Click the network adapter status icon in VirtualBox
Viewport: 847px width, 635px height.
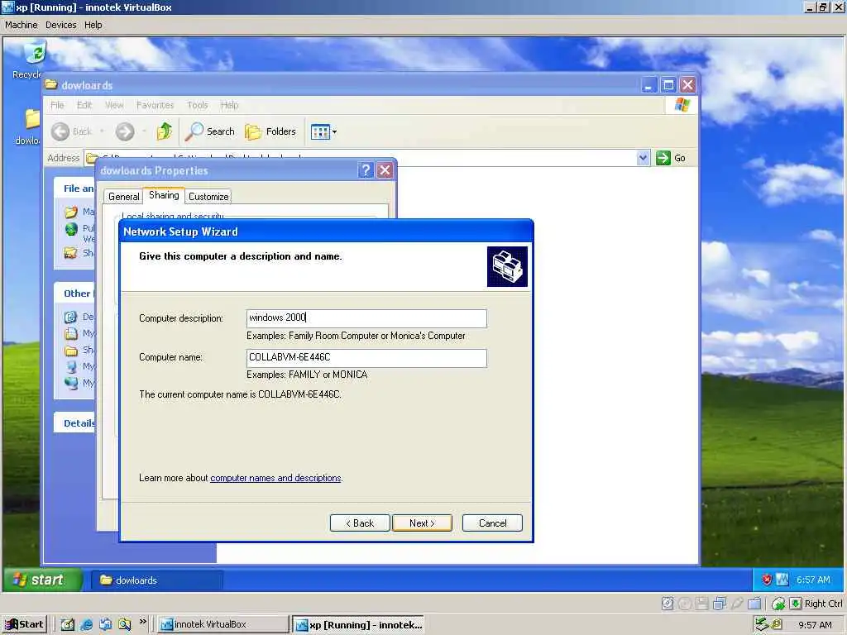[720, 603]
